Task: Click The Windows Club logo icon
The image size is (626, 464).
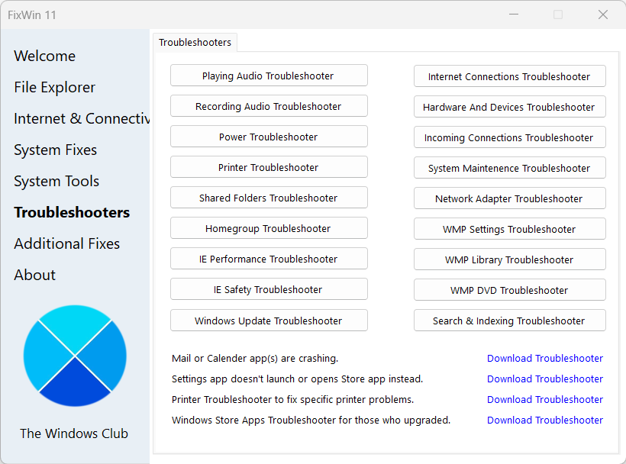Action: coord(75,356)
